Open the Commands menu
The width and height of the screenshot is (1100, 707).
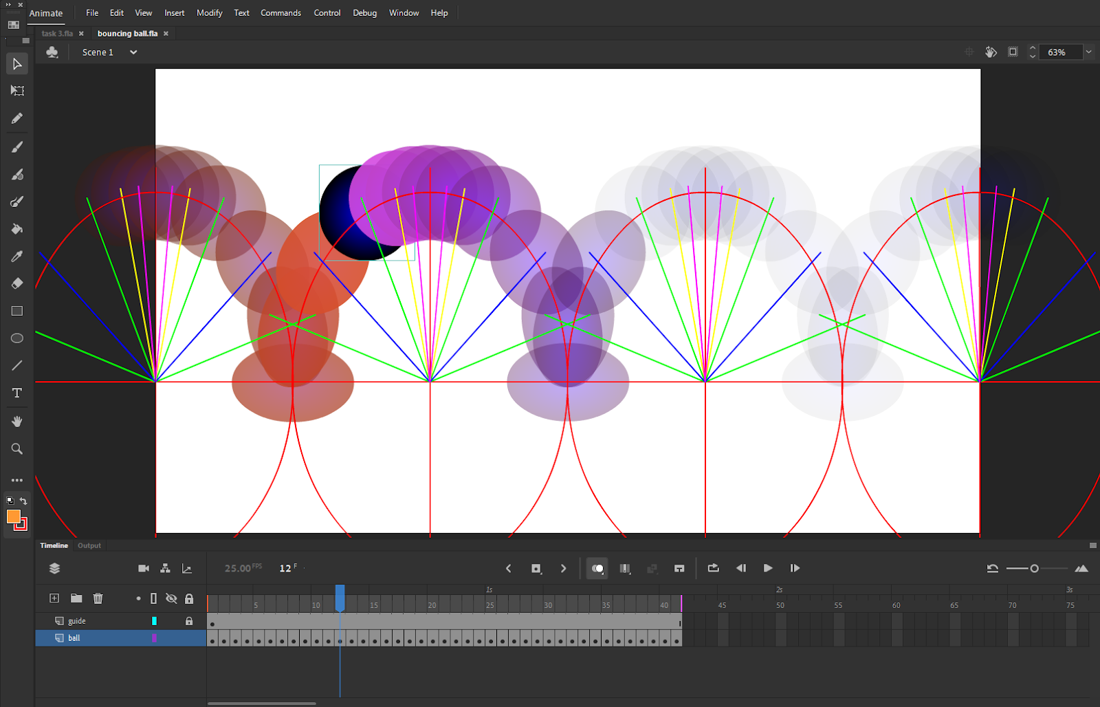(x=280, y=13)
